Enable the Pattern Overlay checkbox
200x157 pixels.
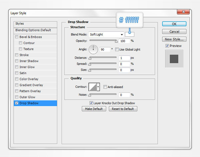[17, 91]
